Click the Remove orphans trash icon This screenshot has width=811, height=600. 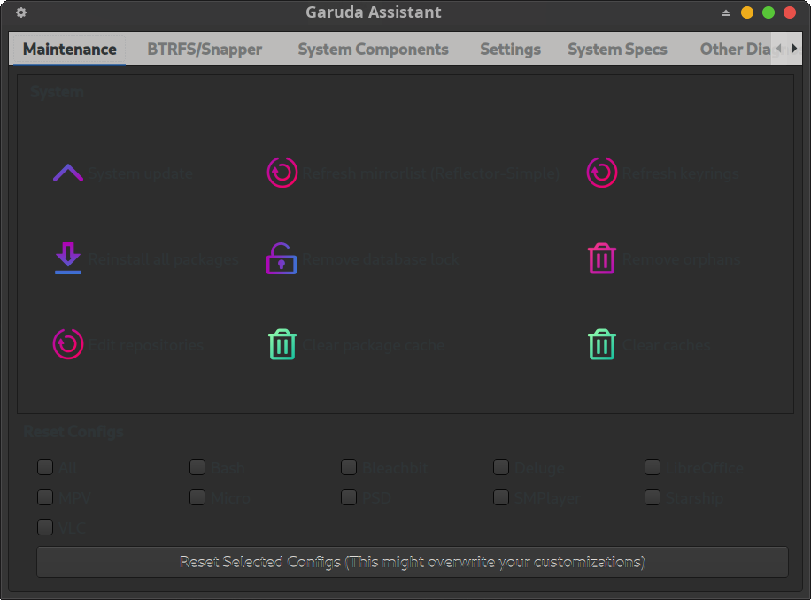click(x=602, y=258)
